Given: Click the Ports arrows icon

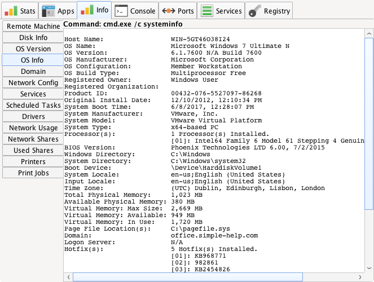Looking at the screenshot, I should [x=169, y=11].
